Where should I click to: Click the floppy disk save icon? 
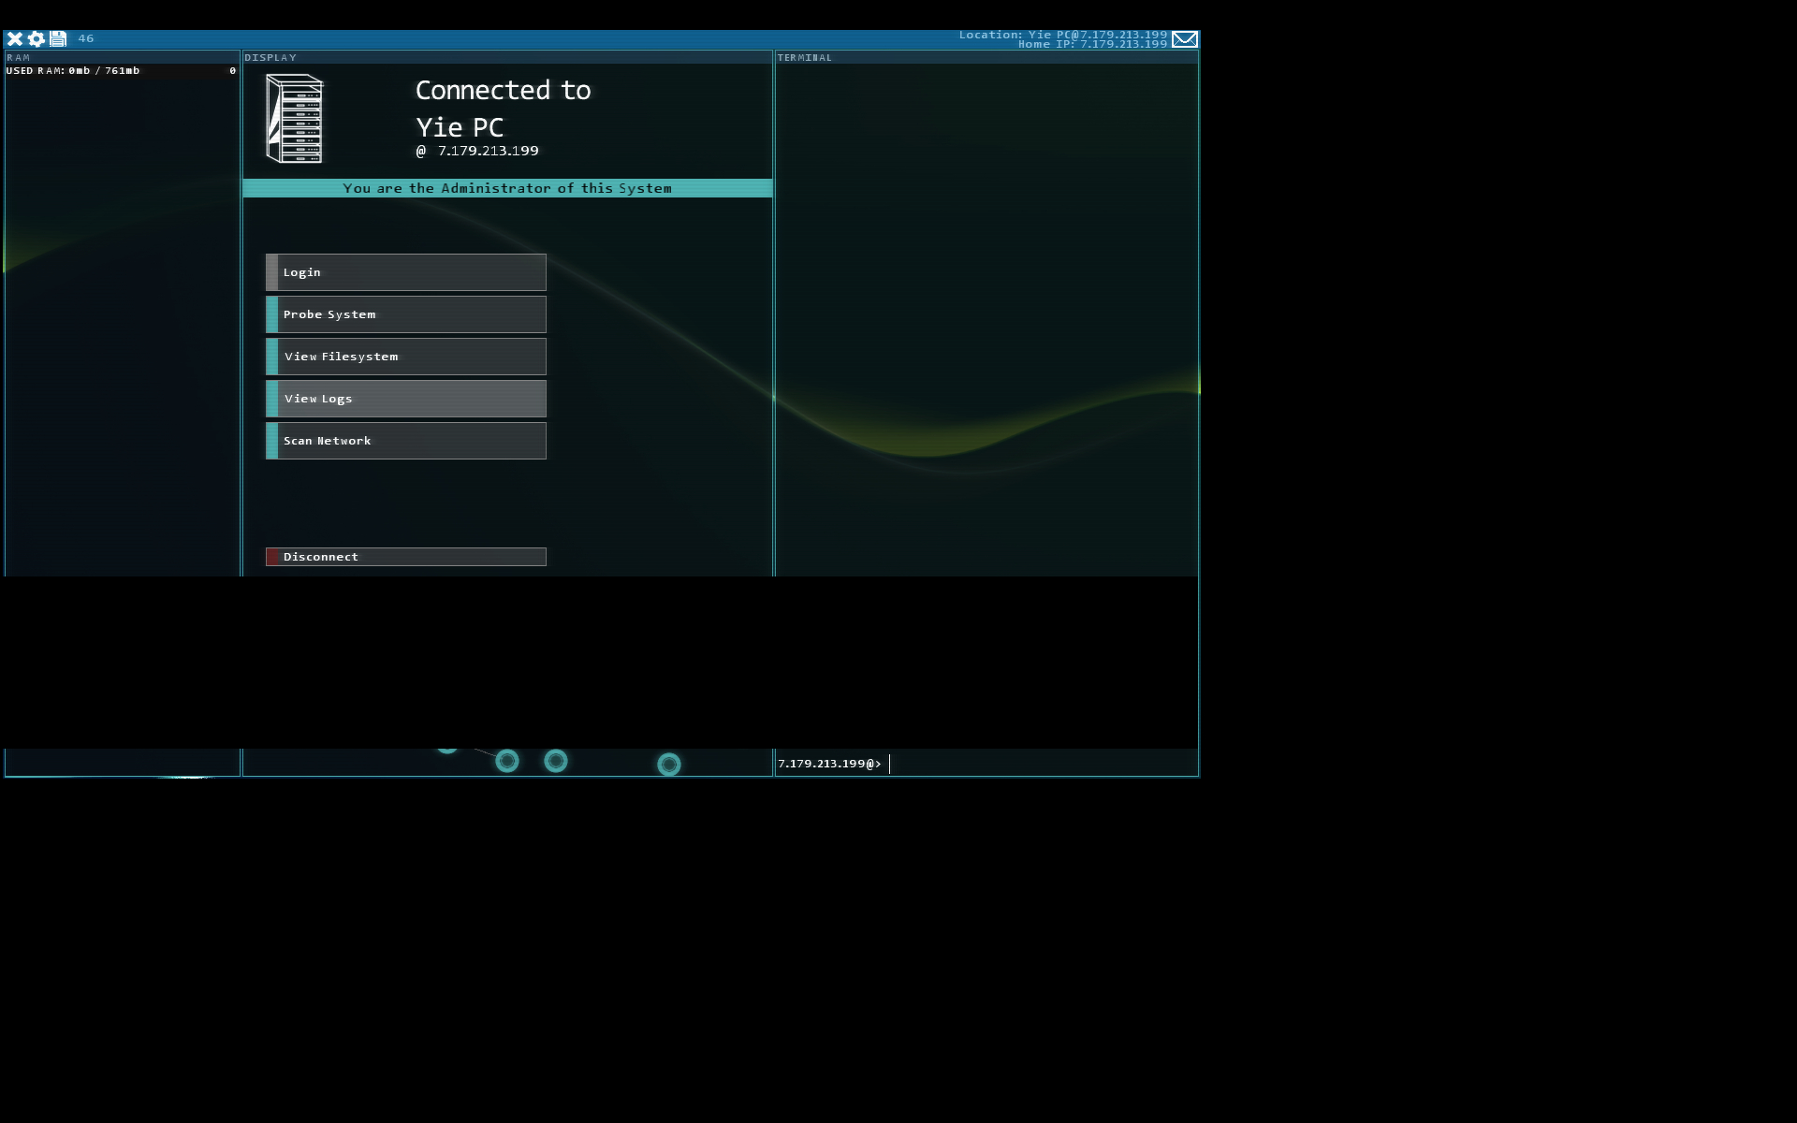point(58,39)
